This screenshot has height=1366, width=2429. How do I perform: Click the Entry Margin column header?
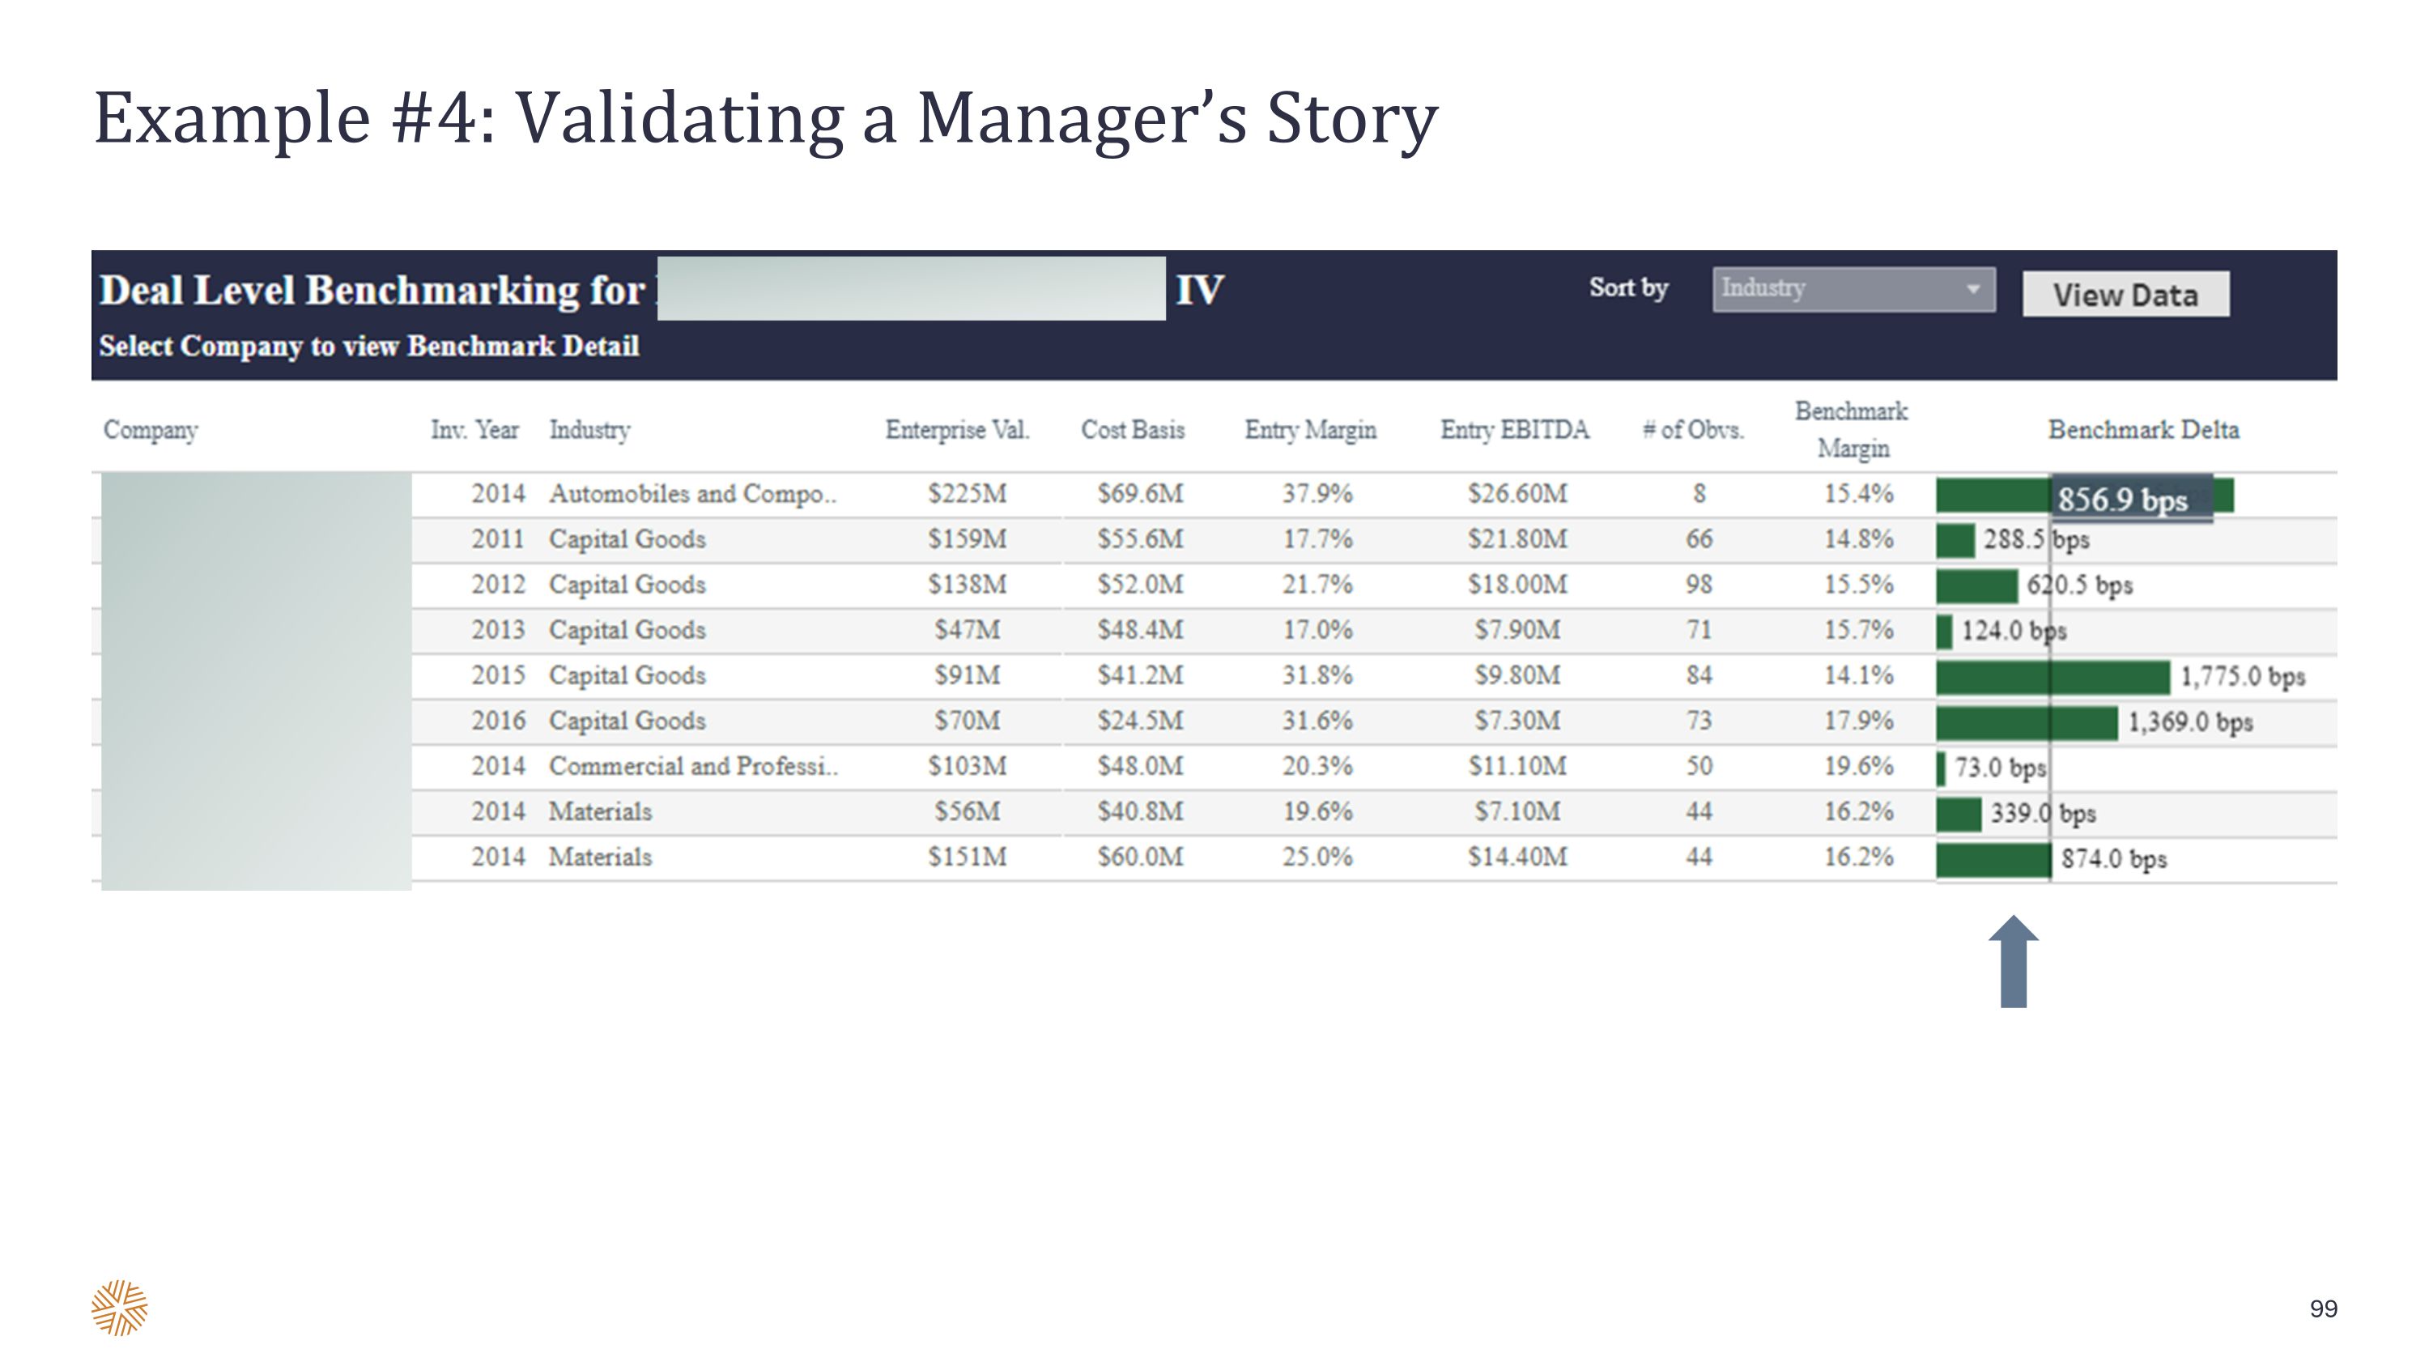click(1310, 430)
